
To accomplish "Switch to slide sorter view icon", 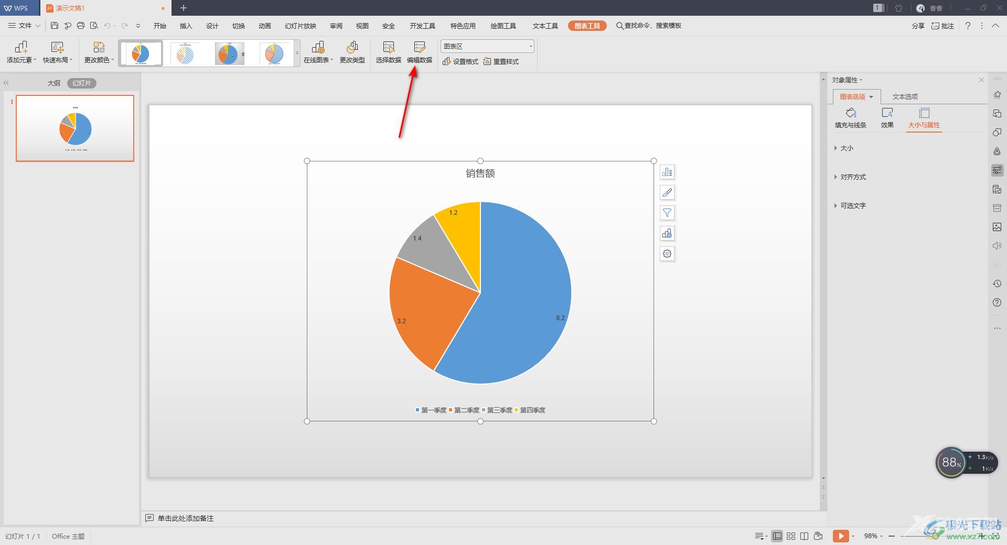I will tap(791, 536).
